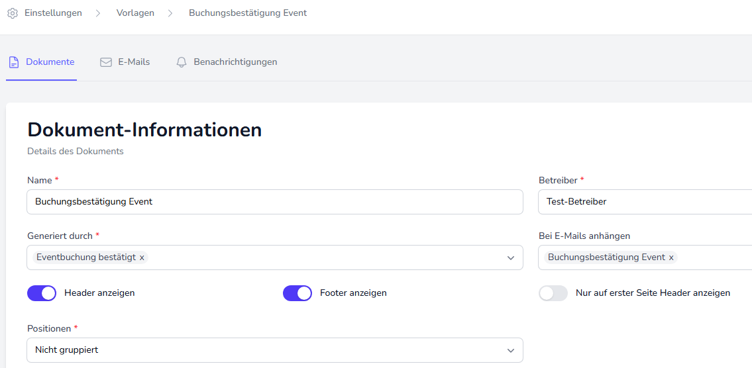Navigate to Vorlagen breadcrumb link
Screen dimensions: 752x368
135,13
